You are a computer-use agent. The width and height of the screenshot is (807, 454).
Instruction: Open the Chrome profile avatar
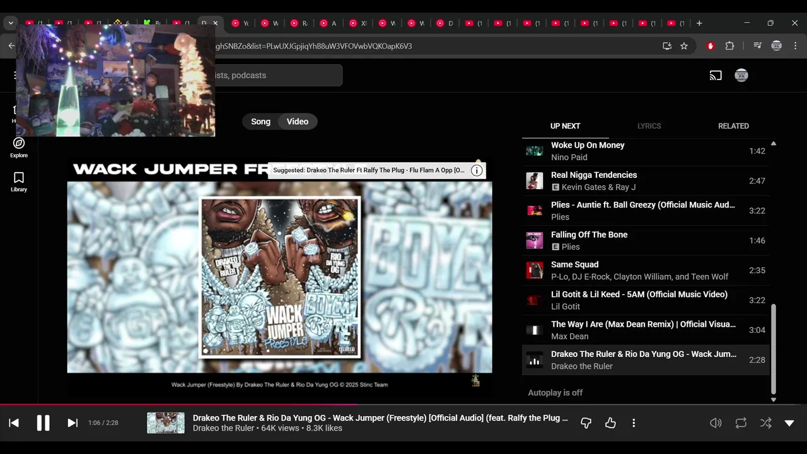[x=777, y=46]
